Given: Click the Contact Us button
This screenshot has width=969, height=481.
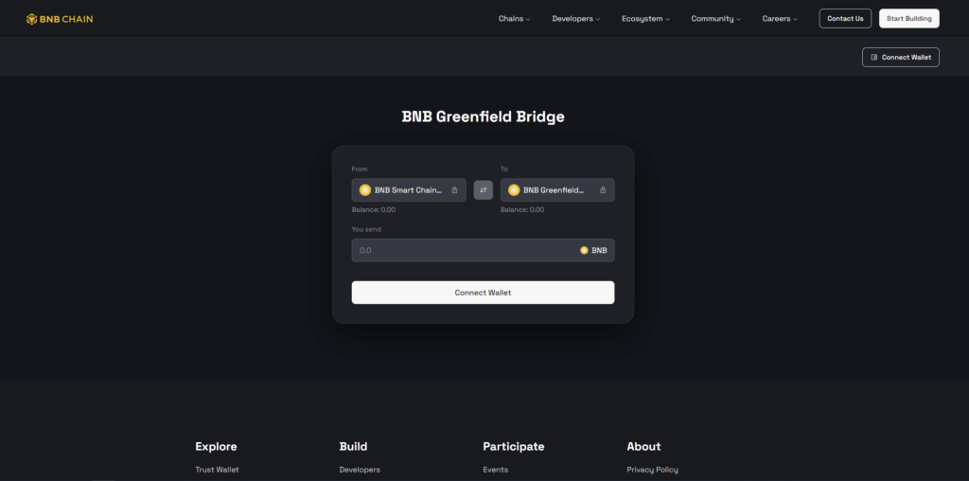Looking at the screenshot, I should 845,19.
